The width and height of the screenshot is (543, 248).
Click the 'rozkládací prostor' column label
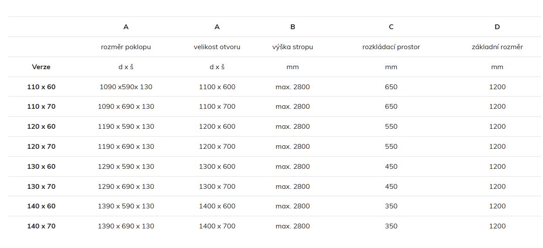391,47
